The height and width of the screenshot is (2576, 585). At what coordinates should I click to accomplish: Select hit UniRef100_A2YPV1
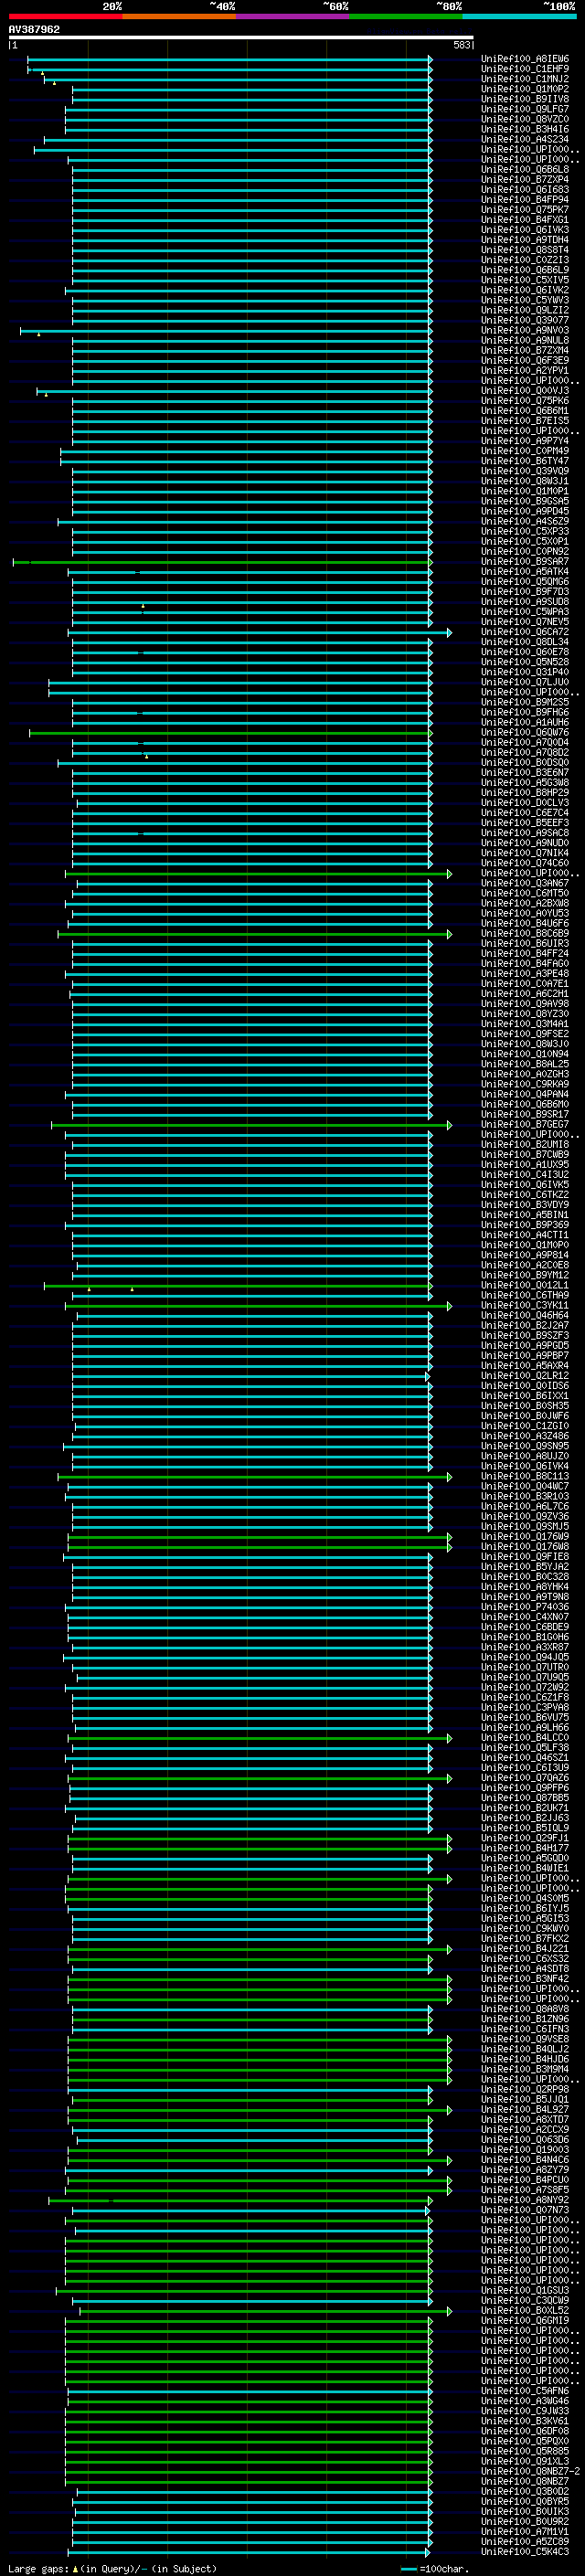(525, 370)
